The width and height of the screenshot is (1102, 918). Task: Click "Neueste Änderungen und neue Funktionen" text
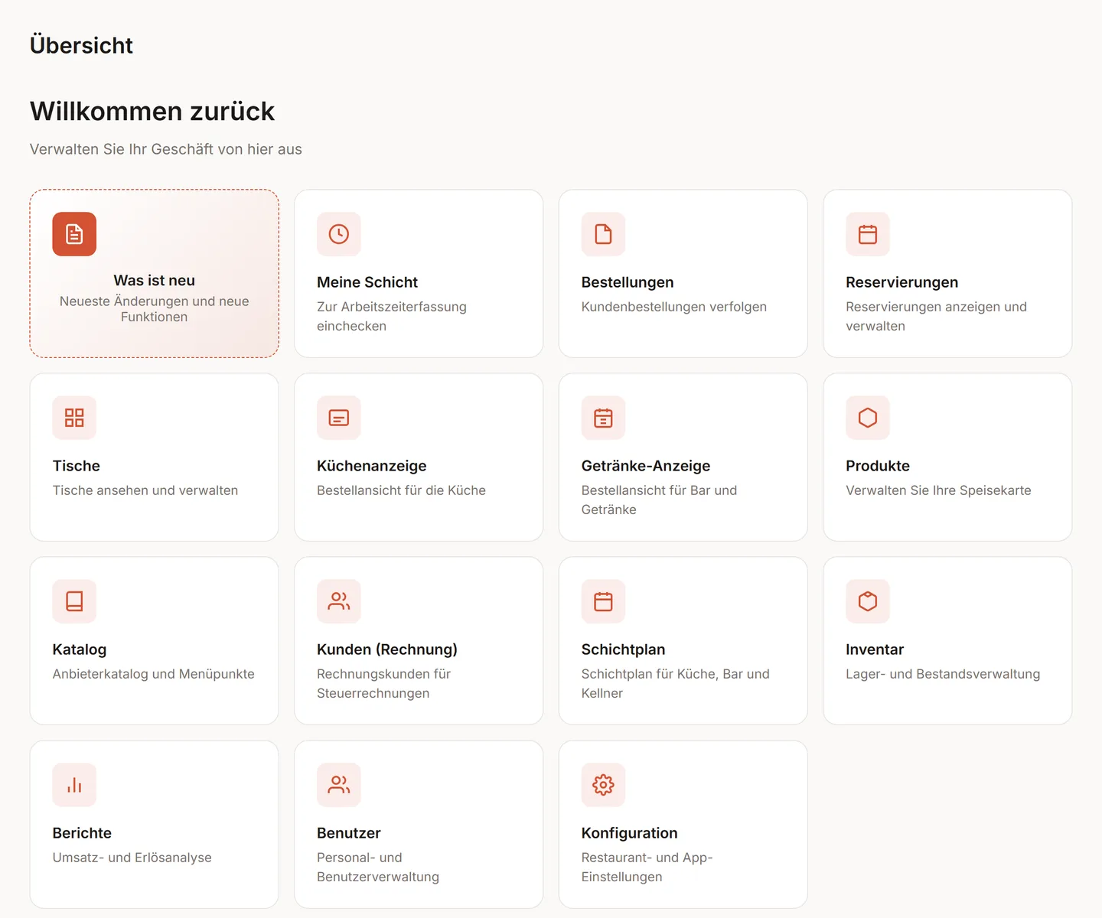155,309
